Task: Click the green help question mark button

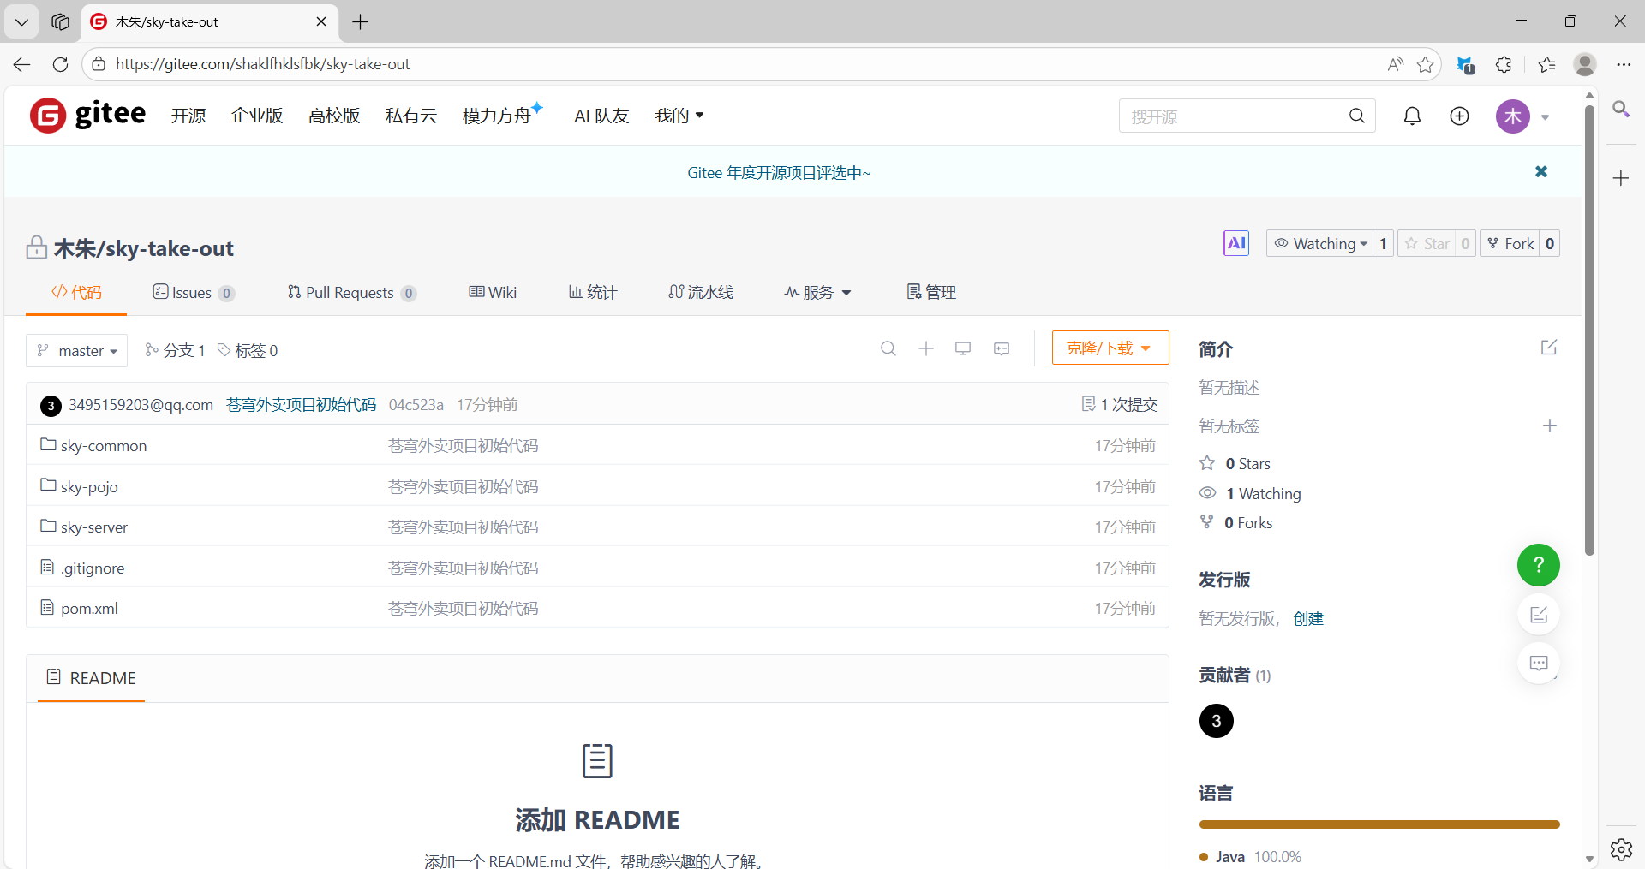Action: click(1538, 565)
